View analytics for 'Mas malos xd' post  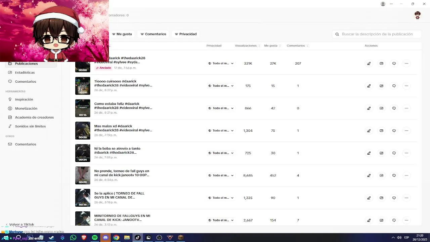point(381,130)
